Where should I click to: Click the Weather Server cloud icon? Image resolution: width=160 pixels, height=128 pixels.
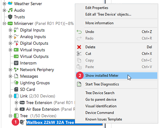coord(10,3)
